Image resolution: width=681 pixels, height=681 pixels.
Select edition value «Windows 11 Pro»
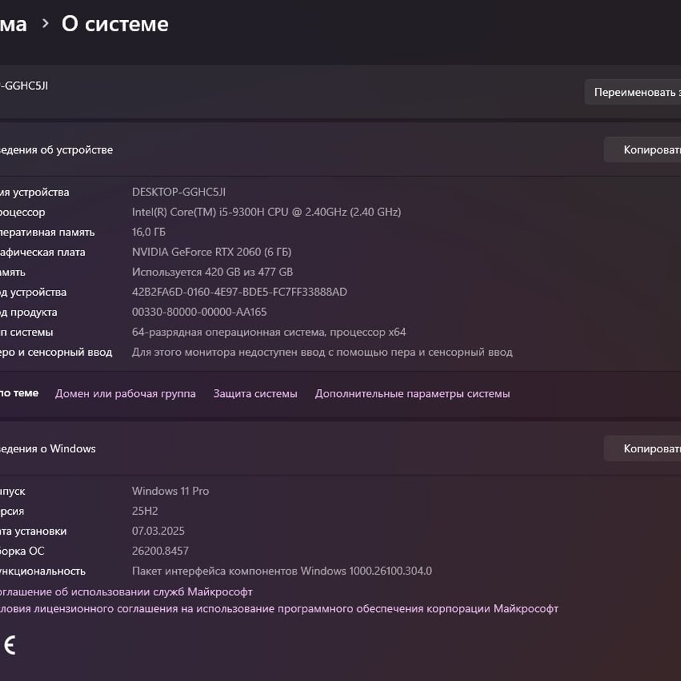(x=170, y=491)
